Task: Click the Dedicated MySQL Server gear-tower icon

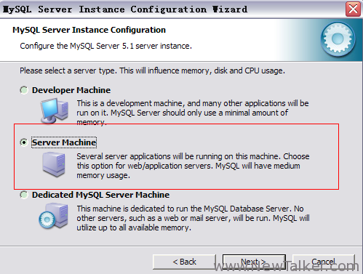Action: (x=53, y=216)
